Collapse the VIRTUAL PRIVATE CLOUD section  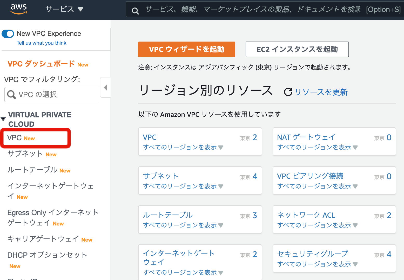point(3,119)
